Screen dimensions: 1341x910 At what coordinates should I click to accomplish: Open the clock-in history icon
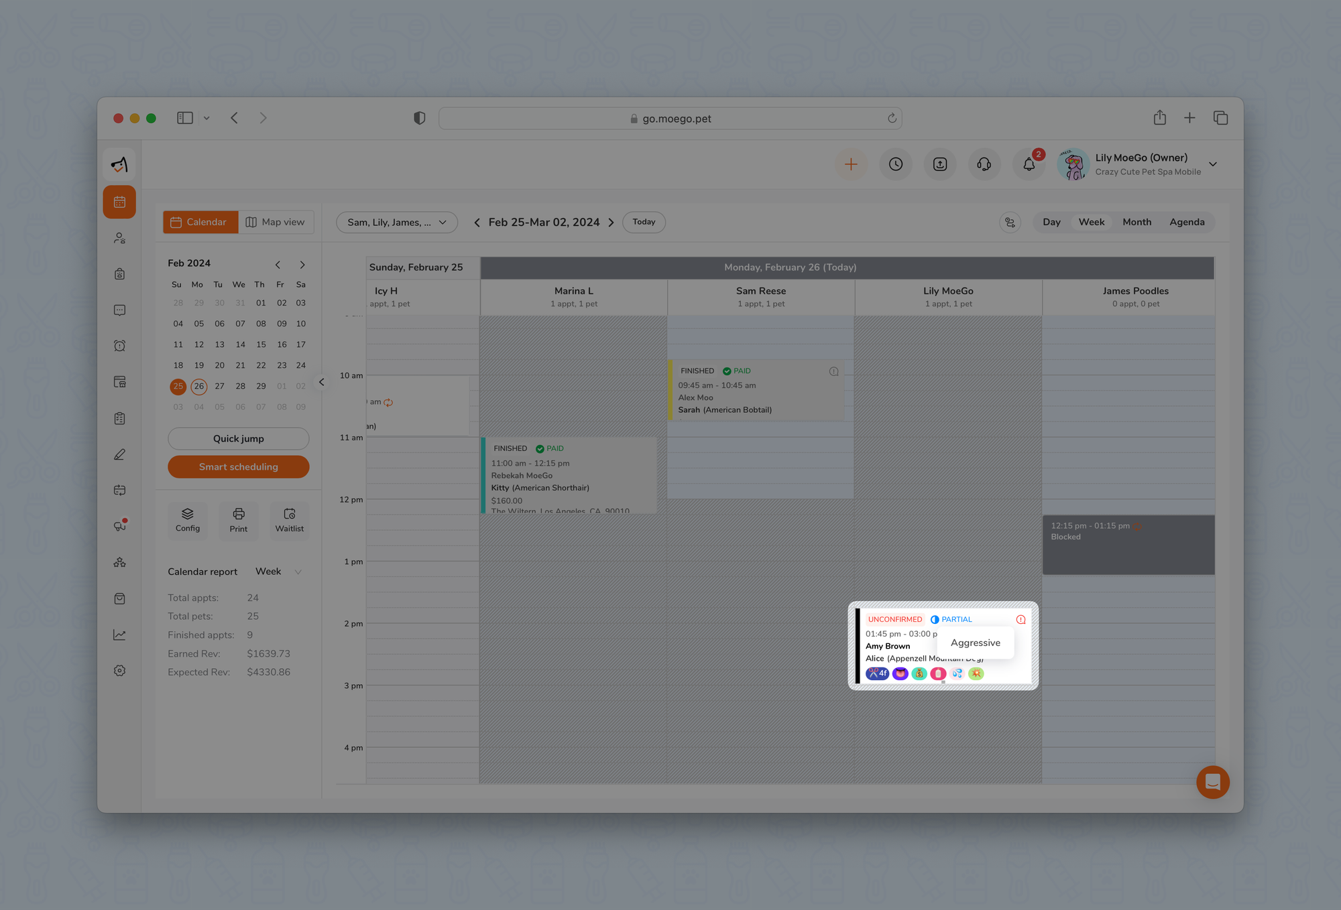(x=896, y=164)
